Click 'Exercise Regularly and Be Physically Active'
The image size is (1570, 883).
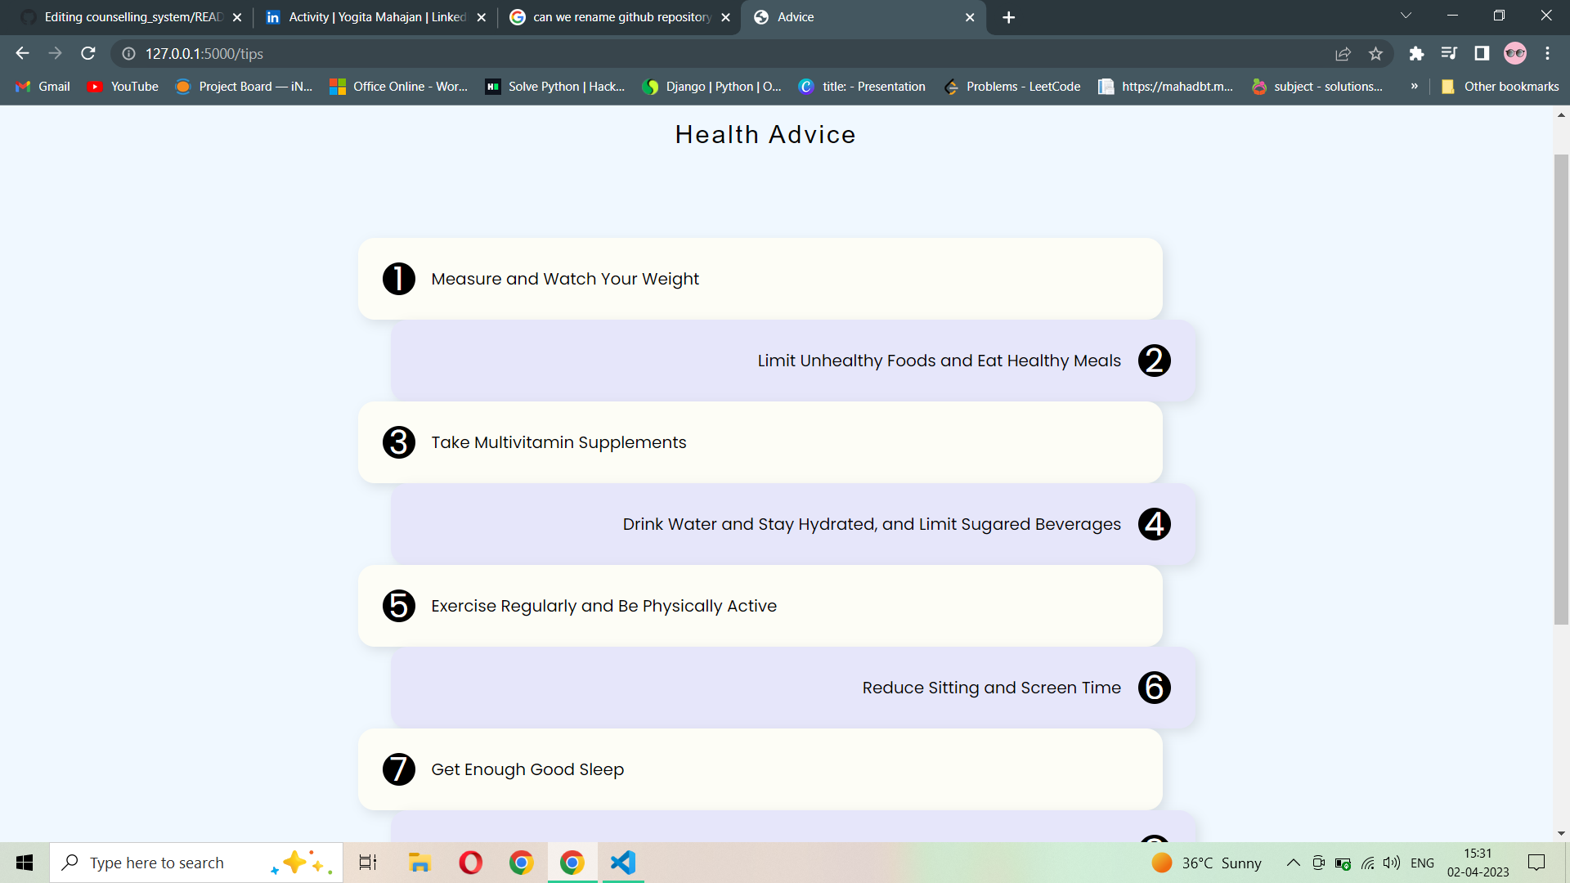click(603, 606)
